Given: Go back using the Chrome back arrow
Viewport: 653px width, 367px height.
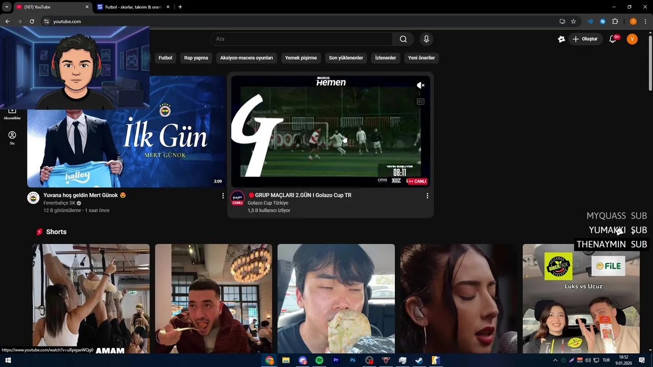Looking at the screenshot, I should [x=7, y=21].
